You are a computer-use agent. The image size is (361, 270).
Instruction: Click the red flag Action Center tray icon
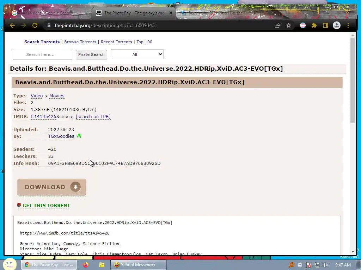(x=308, y=265)
